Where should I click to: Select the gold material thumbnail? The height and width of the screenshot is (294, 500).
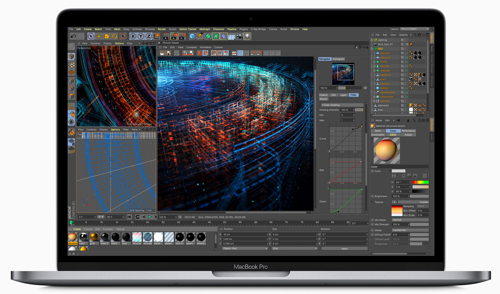coord(94,238)
